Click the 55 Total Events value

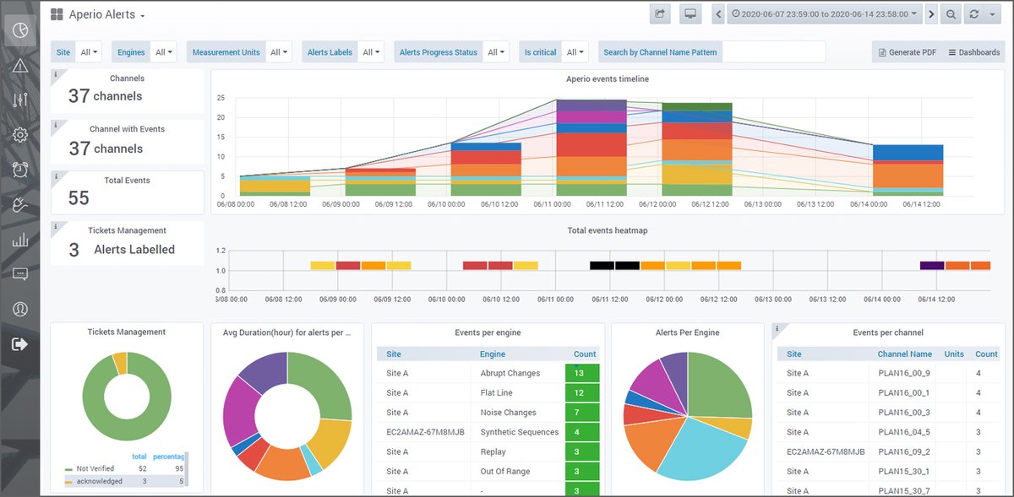click(x=79, y=197)
